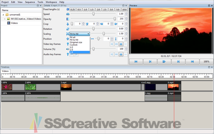The image size is (214, 134).
Task: Select the Videos sequence in Project tree
Action: [14, 23]
